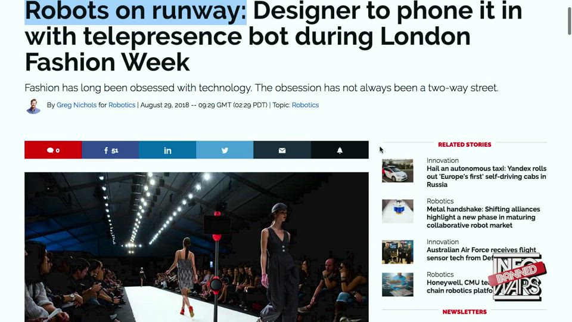The image size is (572, 322).
Task: Share article on Facebook
Action: [111, 150]
